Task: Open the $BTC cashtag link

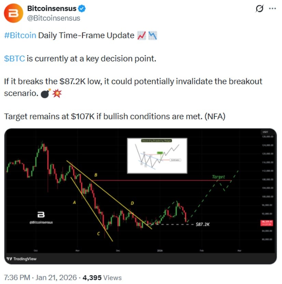Action: 14,59
